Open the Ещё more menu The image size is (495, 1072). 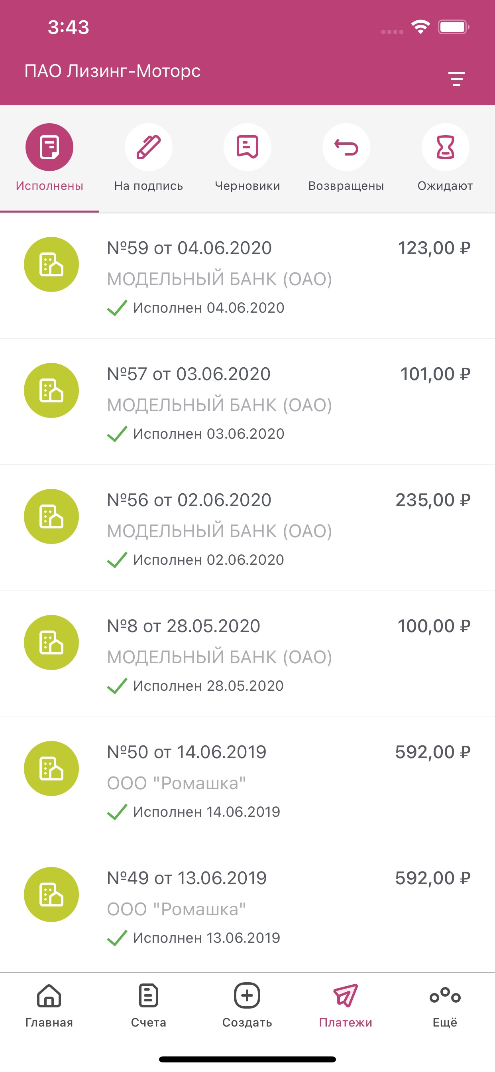click(x=445, y=1005)
